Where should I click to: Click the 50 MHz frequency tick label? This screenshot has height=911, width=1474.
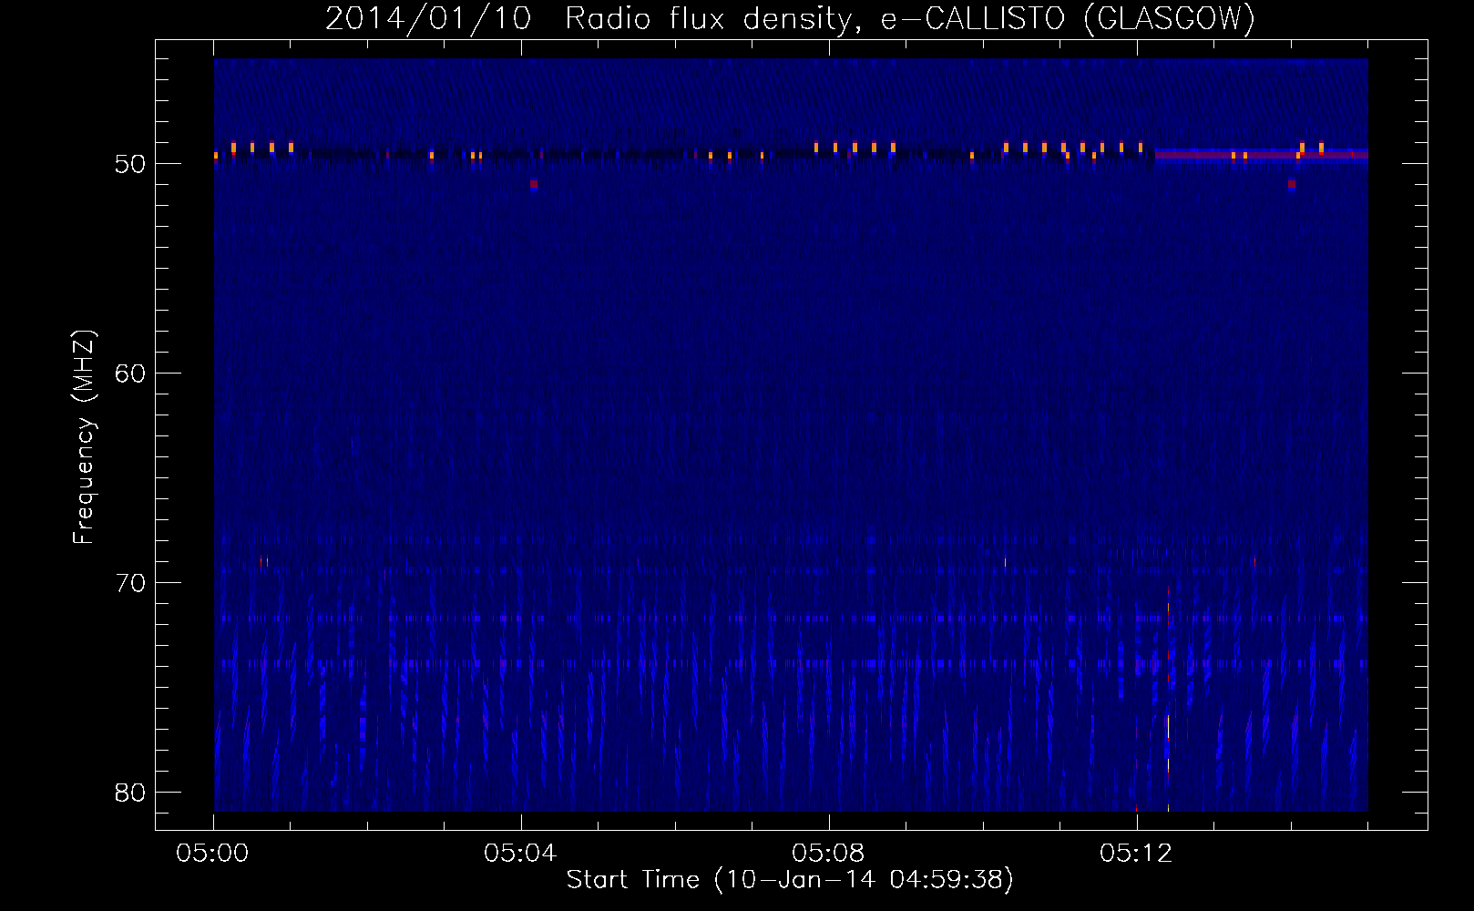coord(130,164)
